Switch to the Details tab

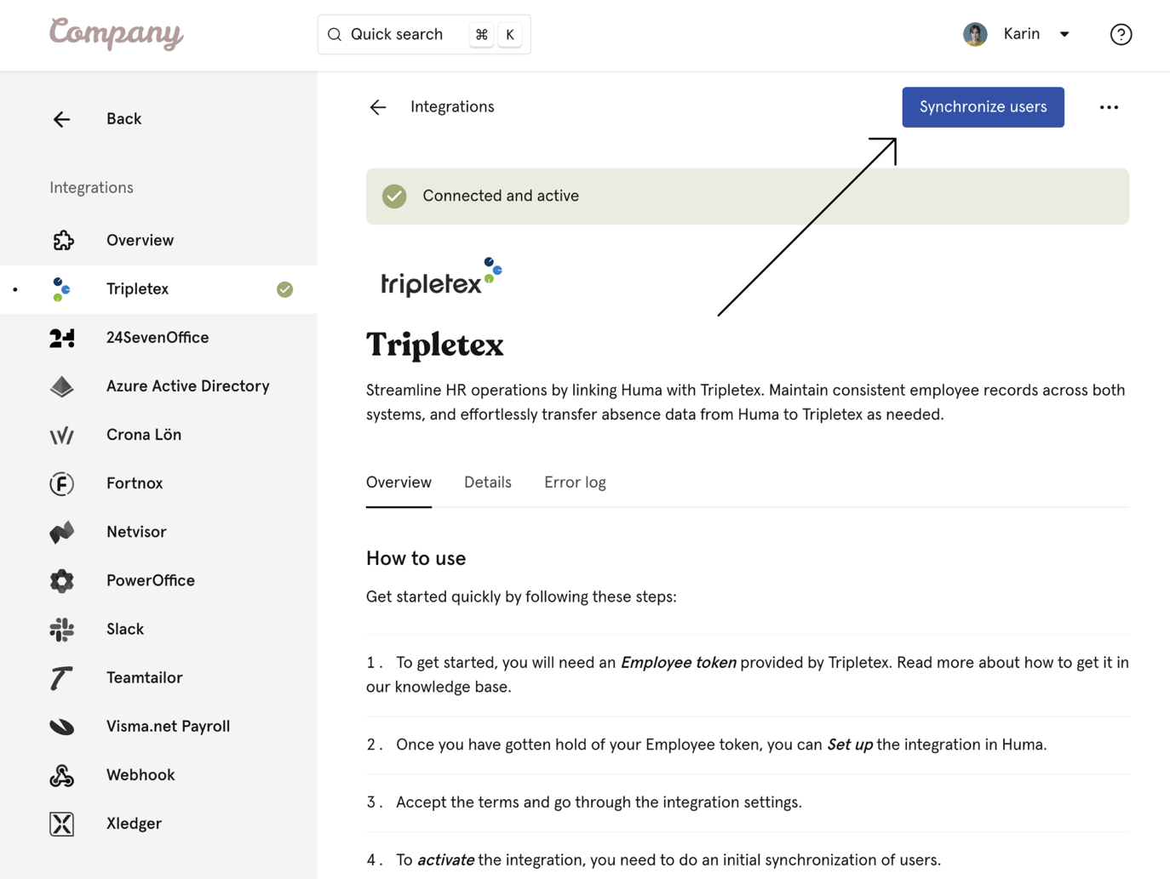pos(487,482)
